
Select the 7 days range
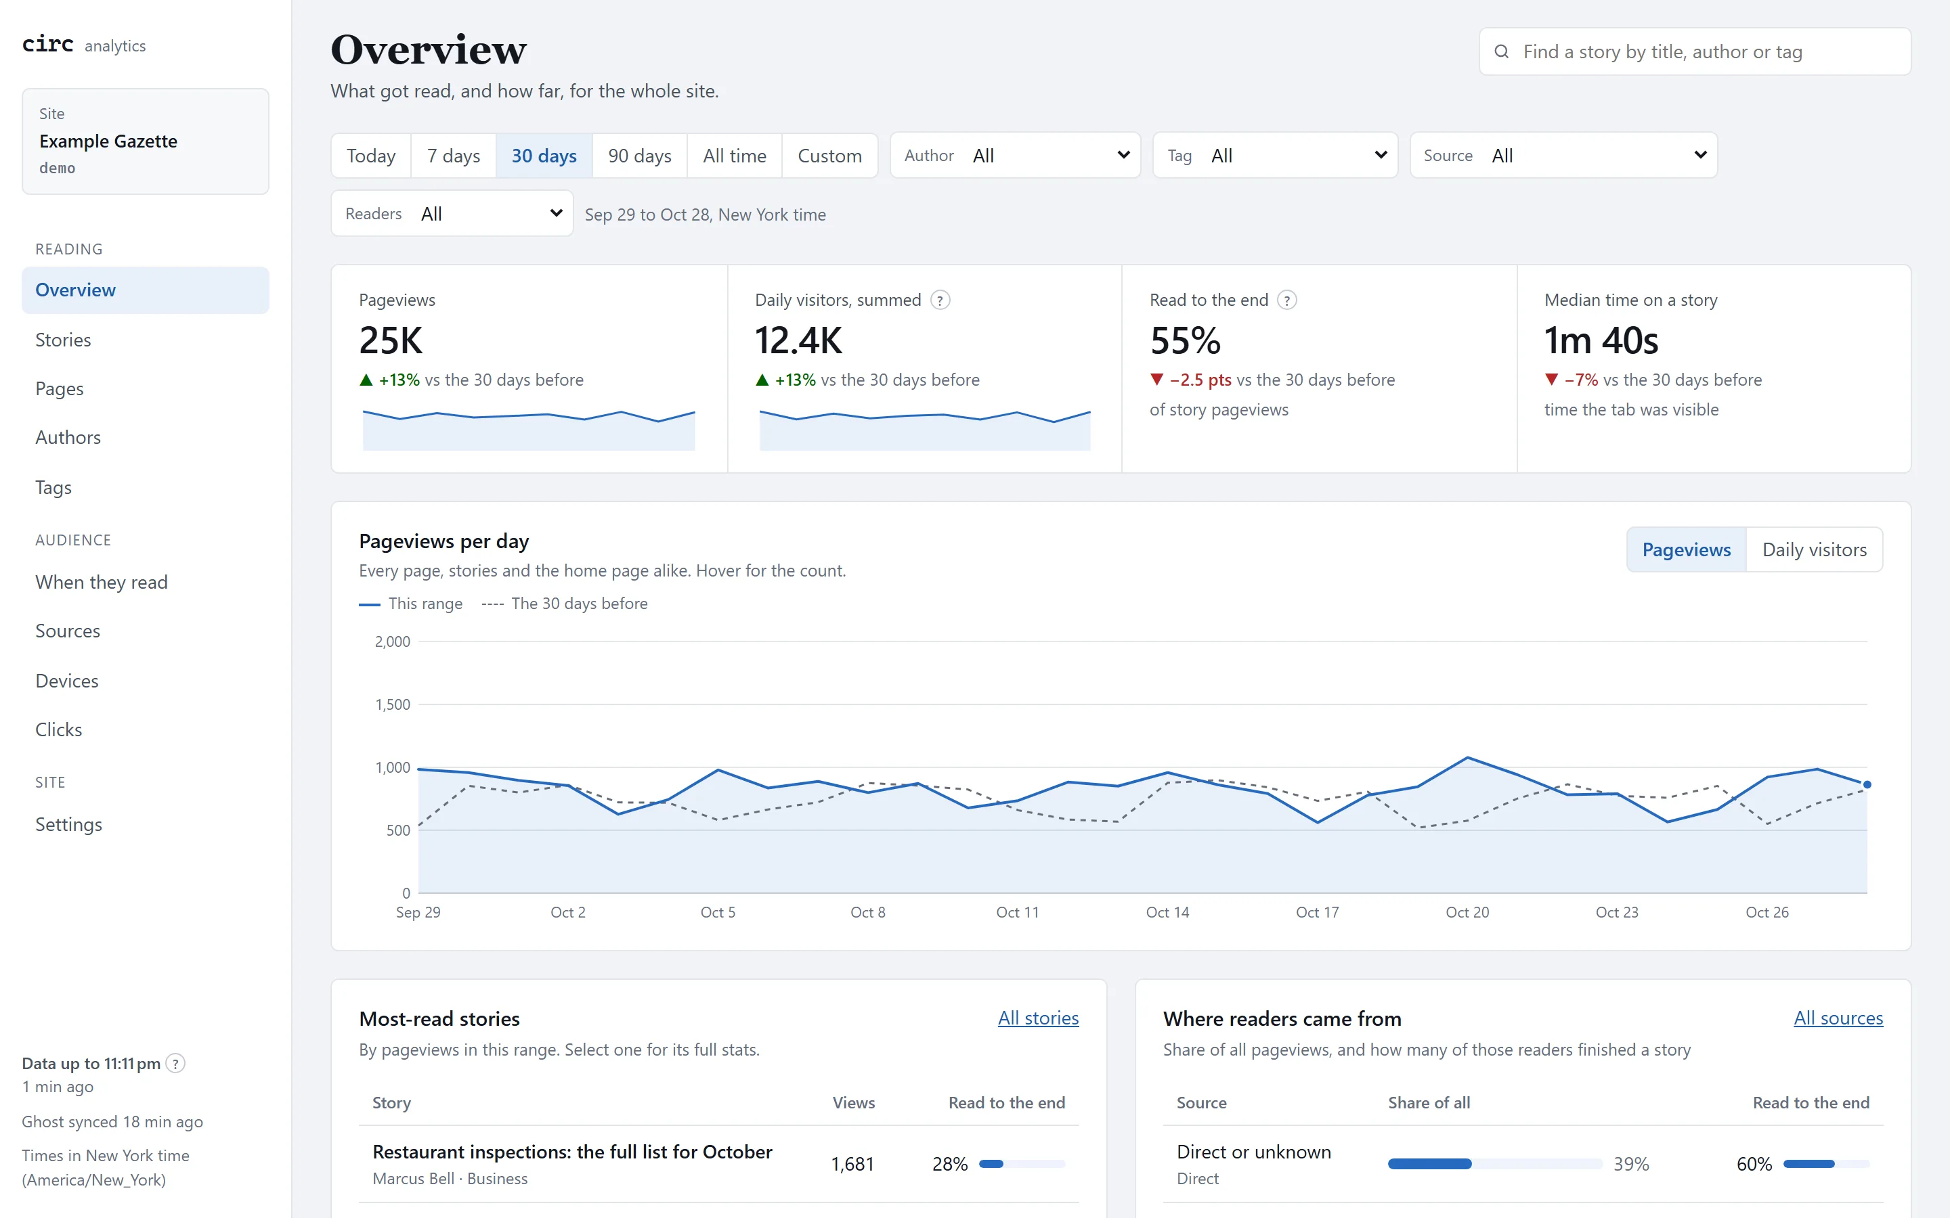click(x=454, y=156)
